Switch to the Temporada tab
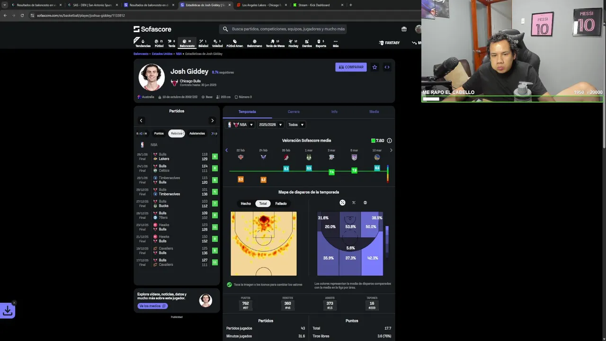This screenshot has height=341, width=606. coord(247,112)
